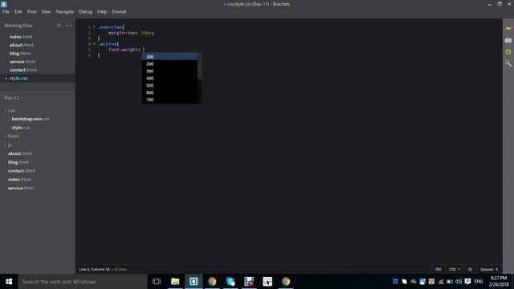The image size is (514, 289).
Task: Open the second Chrome icon on the taskbar
Action: 286,282
